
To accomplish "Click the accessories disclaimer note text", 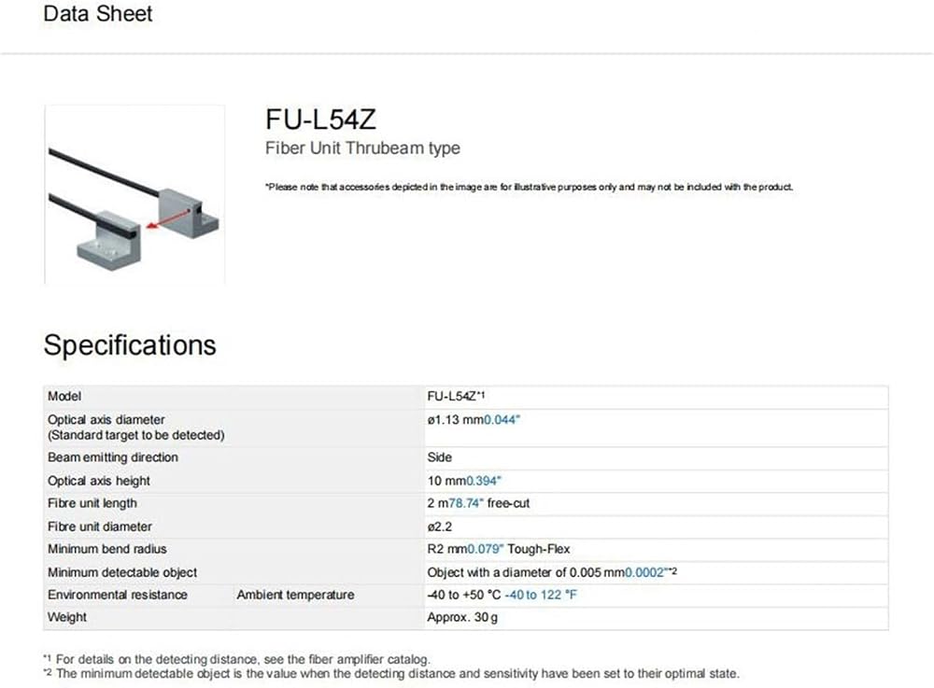I will point(529,187).
